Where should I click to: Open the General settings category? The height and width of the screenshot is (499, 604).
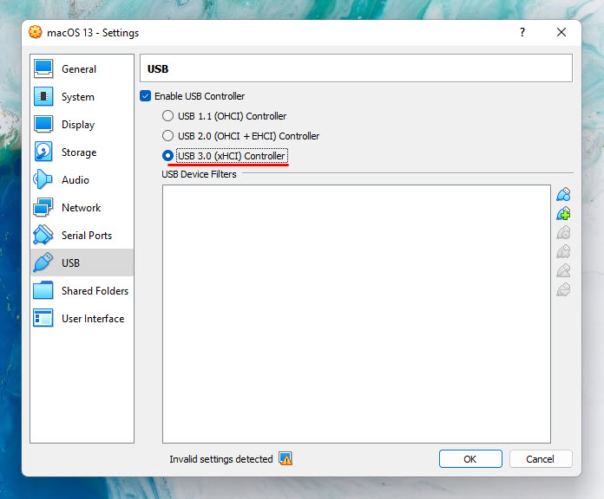pos(82,69)
